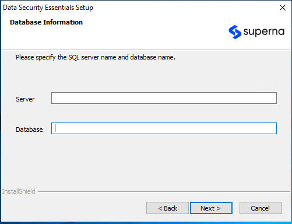The width and height of the screenshot is (292, 224).
Task: Focus the Database name input field
Action: [x=164, y=128]
